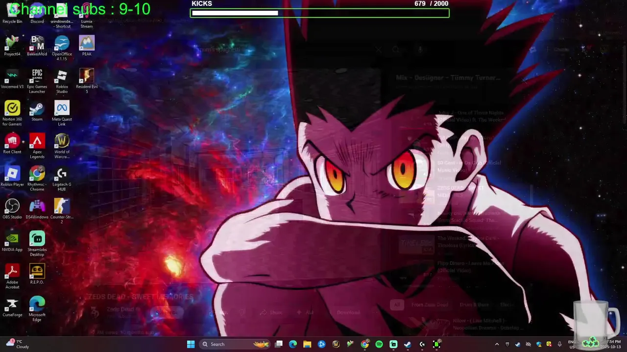Image resolution: width=627 pixels, height=352 pixels.
Task: Select the Epic Games Launcher desktop icon
Action: (37, 81)
